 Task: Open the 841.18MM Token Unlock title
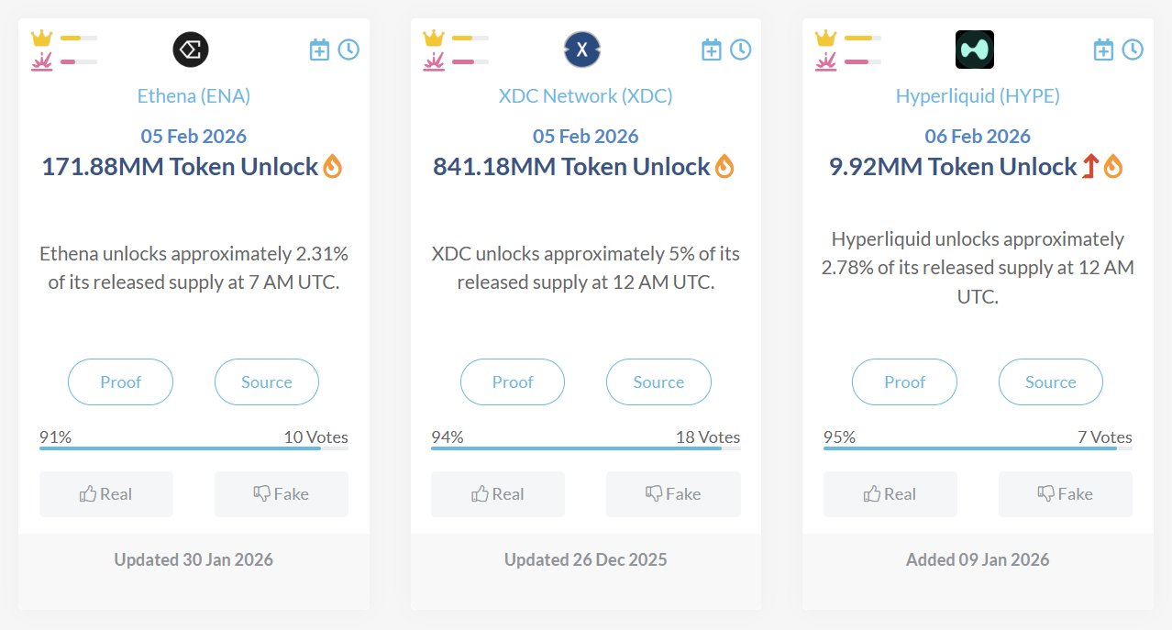(571, 167)
